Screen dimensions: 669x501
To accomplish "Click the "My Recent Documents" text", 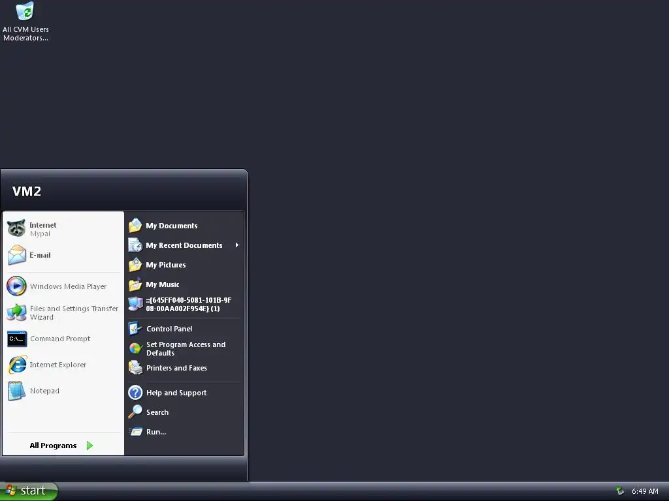I will 184,245.
